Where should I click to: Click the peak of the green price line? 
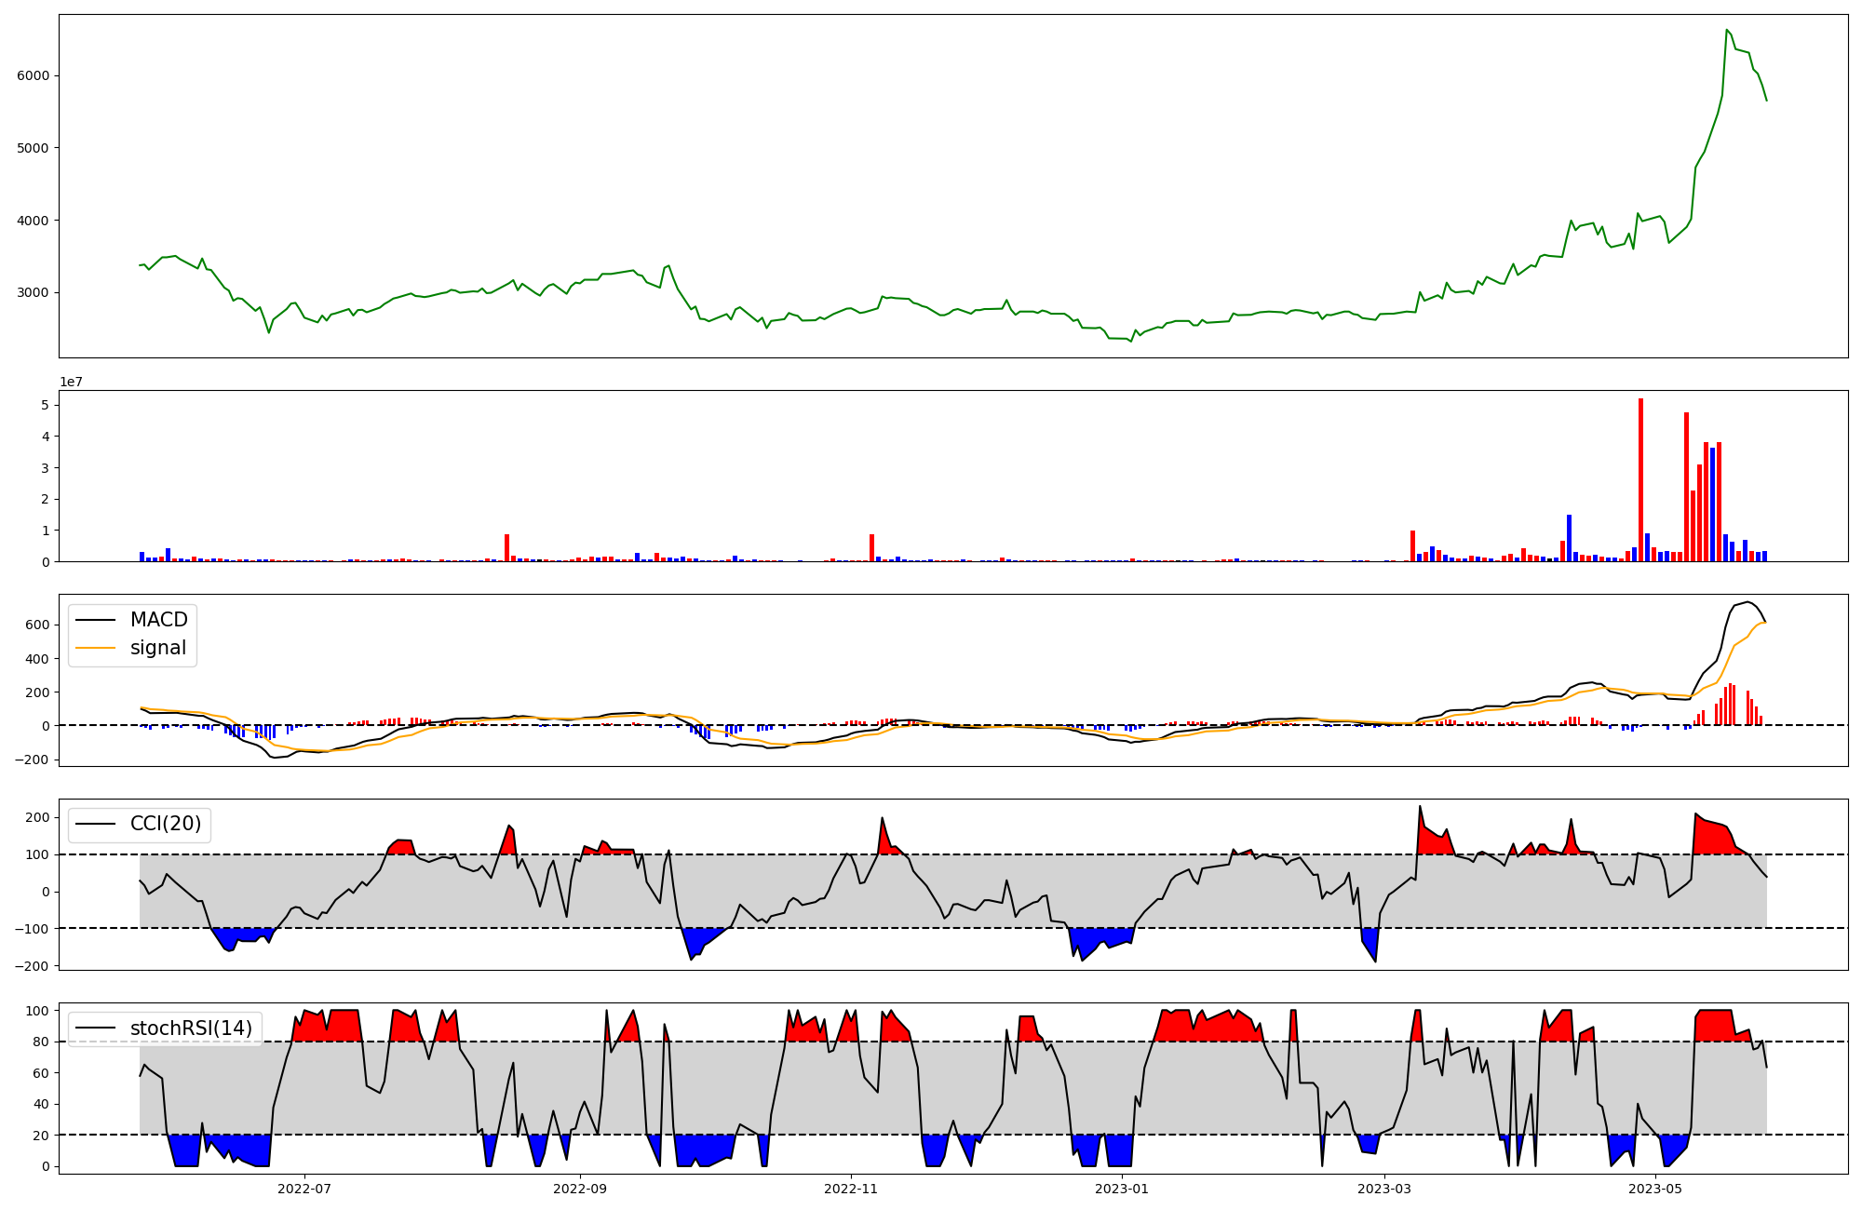pos(1726,30)
